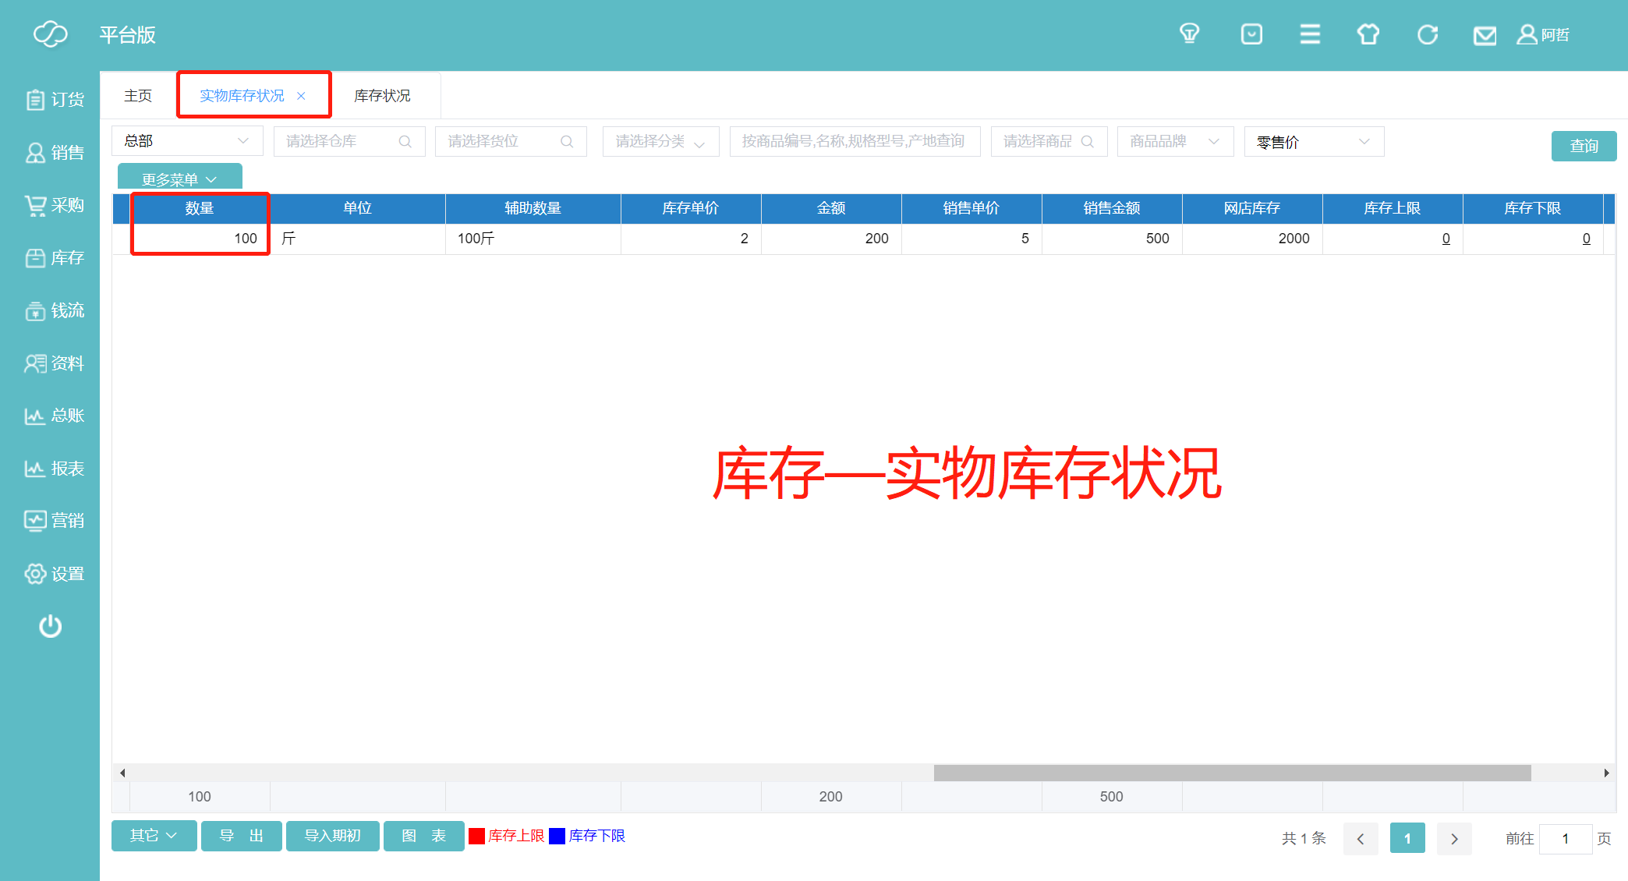Switch to the 主页 tab
This screenshot has width=1628, height=881.
click(138, 96)
